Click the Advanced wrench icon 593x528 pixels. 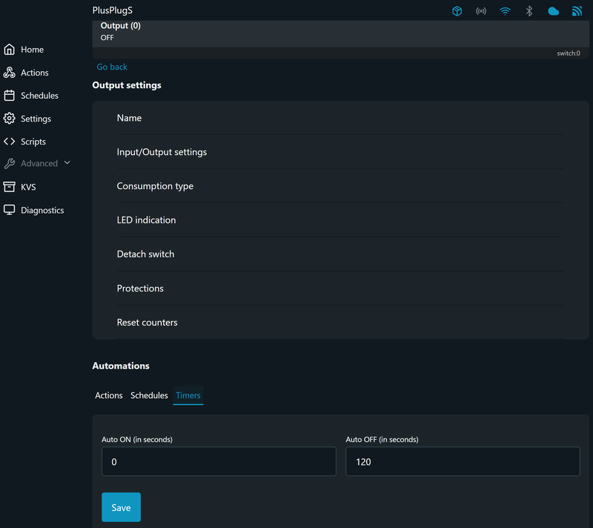[x=9, y=163]
